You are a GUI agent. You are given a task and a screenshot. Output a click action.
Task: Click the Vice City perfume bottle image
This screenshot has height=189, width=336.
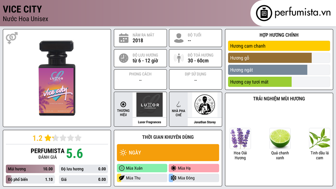(x=57, y=78)
